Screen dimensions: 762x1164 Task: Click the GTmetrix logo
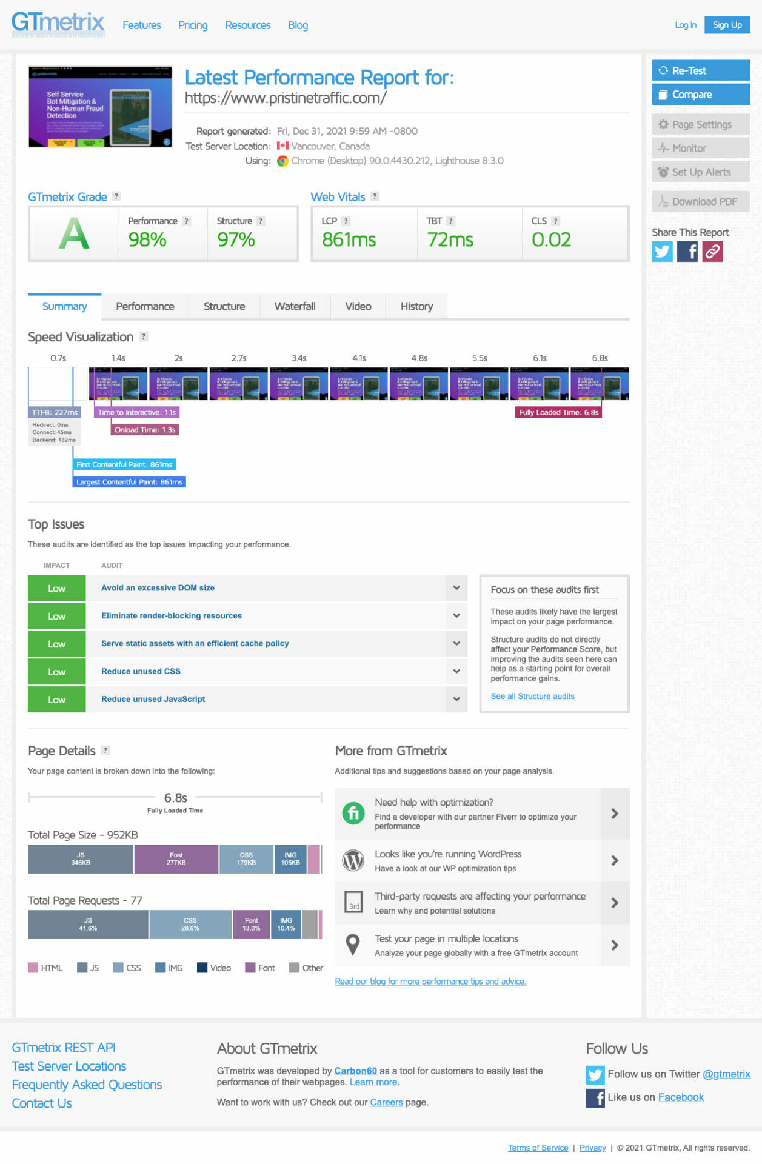pyautogui.click(x=58, y=24)
